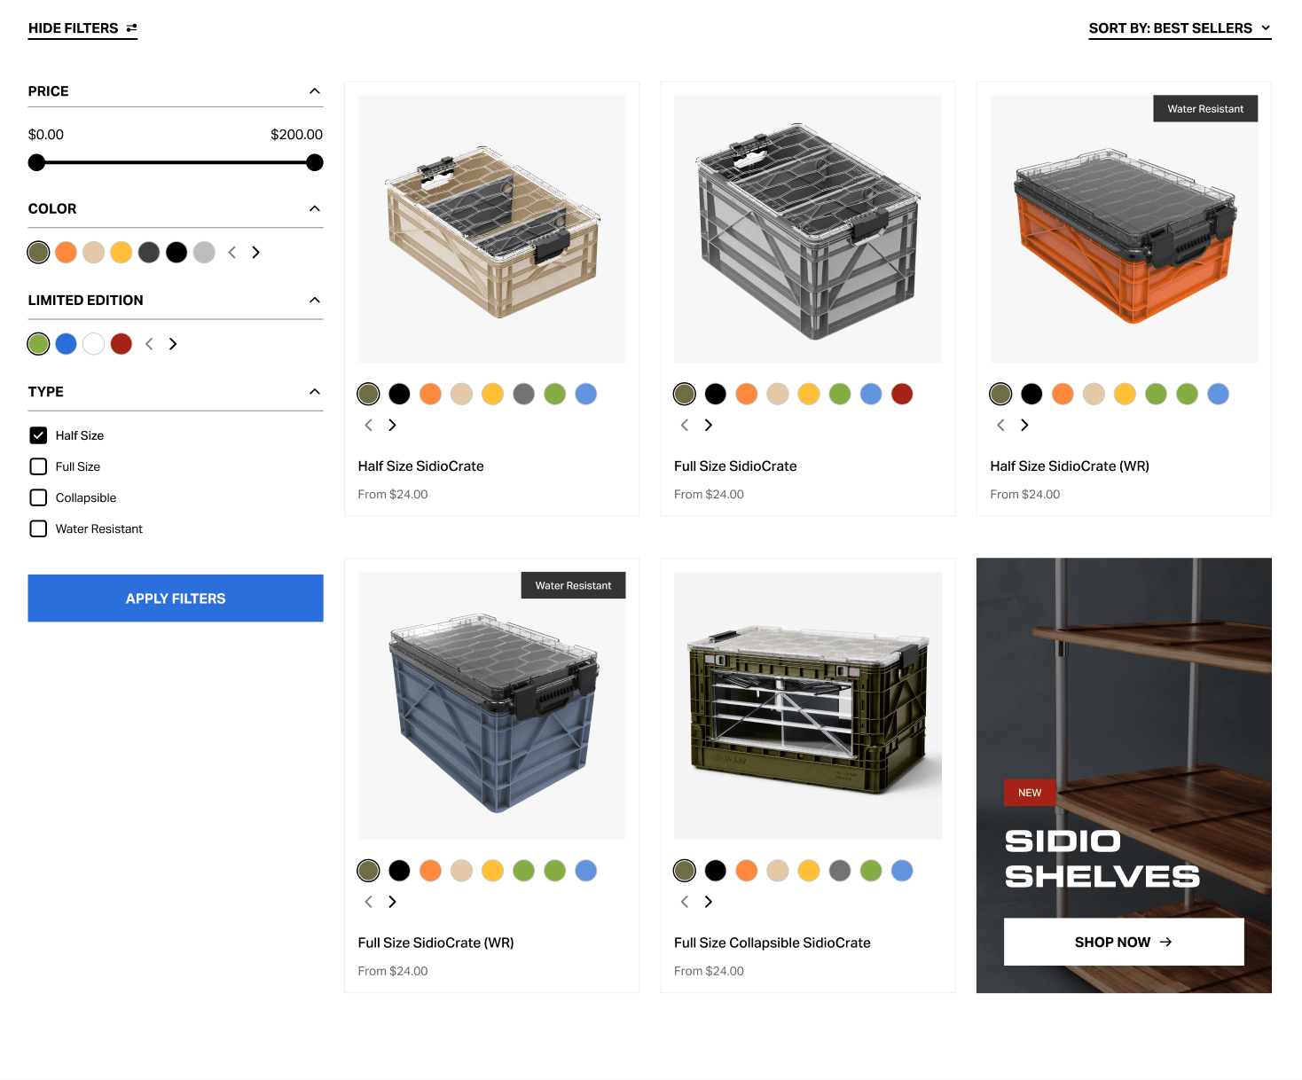
Task: Collapse the Color filter section
Action: coord(315,208)
